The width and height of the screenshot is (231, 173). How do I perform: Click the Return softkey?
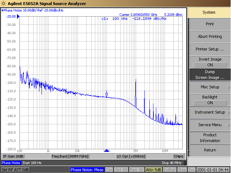210,150
